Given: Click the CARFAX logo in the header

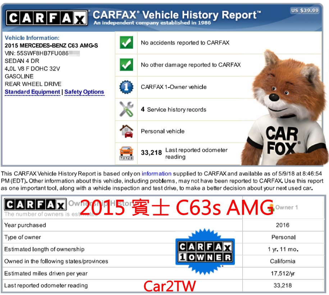Looking at the screenshot, I should 47,18.
